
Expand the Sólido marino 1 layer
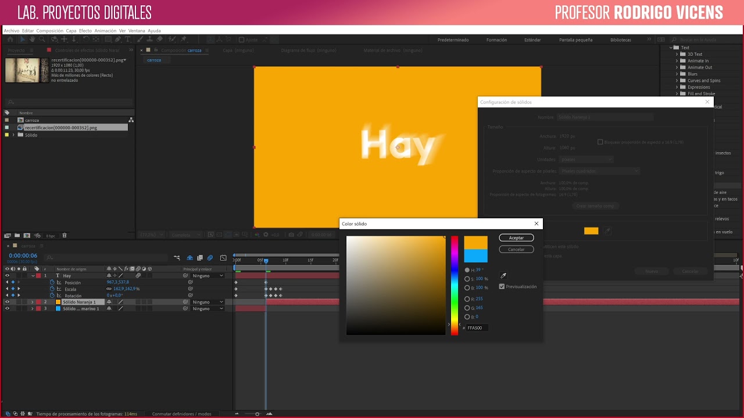pyautogui.click(x=33, y=308)
